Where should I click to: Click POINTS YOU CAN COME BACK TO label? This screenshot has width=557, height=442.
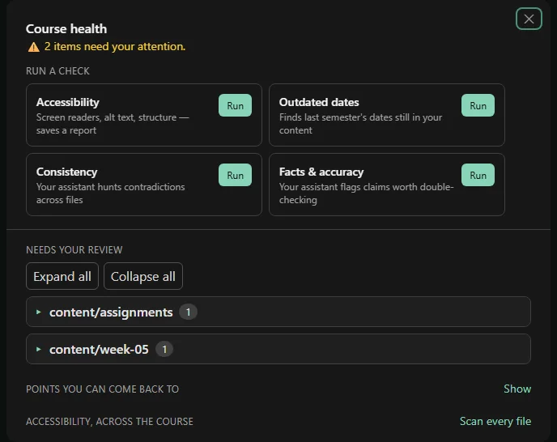point(102,389)
